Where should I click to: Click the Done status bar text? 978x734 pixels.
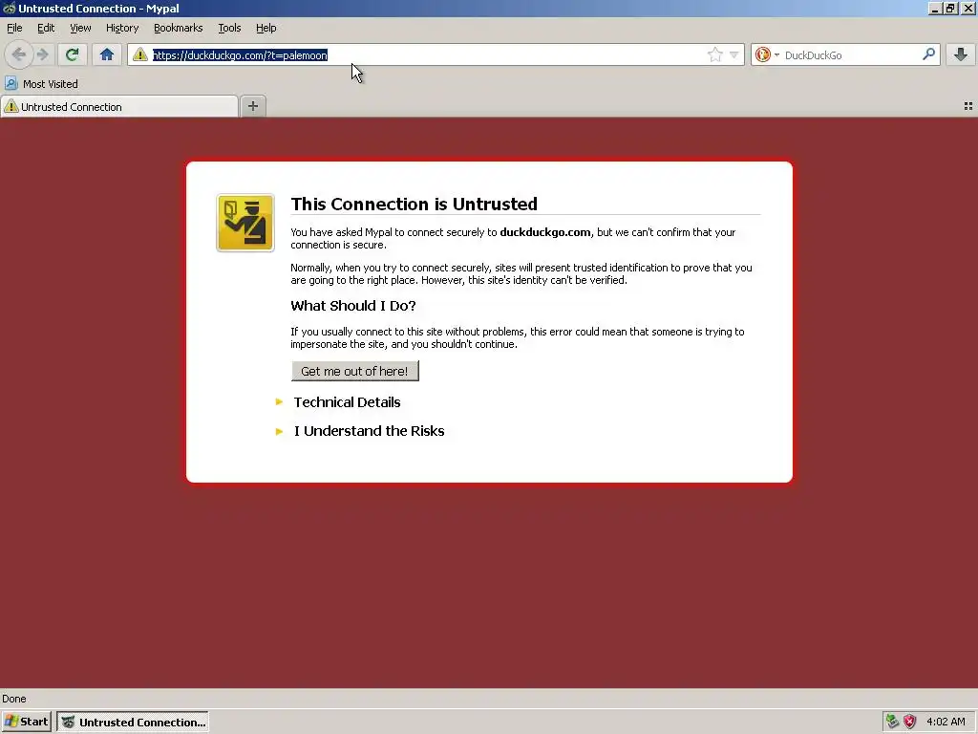click(x=13, y=699)
